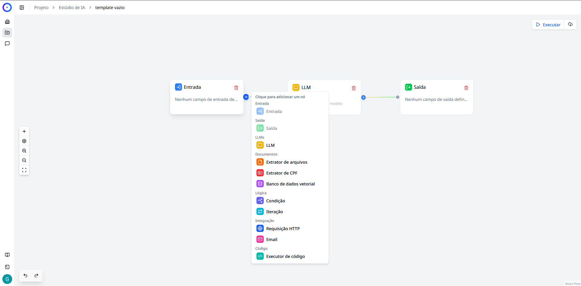
Task: Select Requisição HTTP from node menu
Action: [283, 229]
